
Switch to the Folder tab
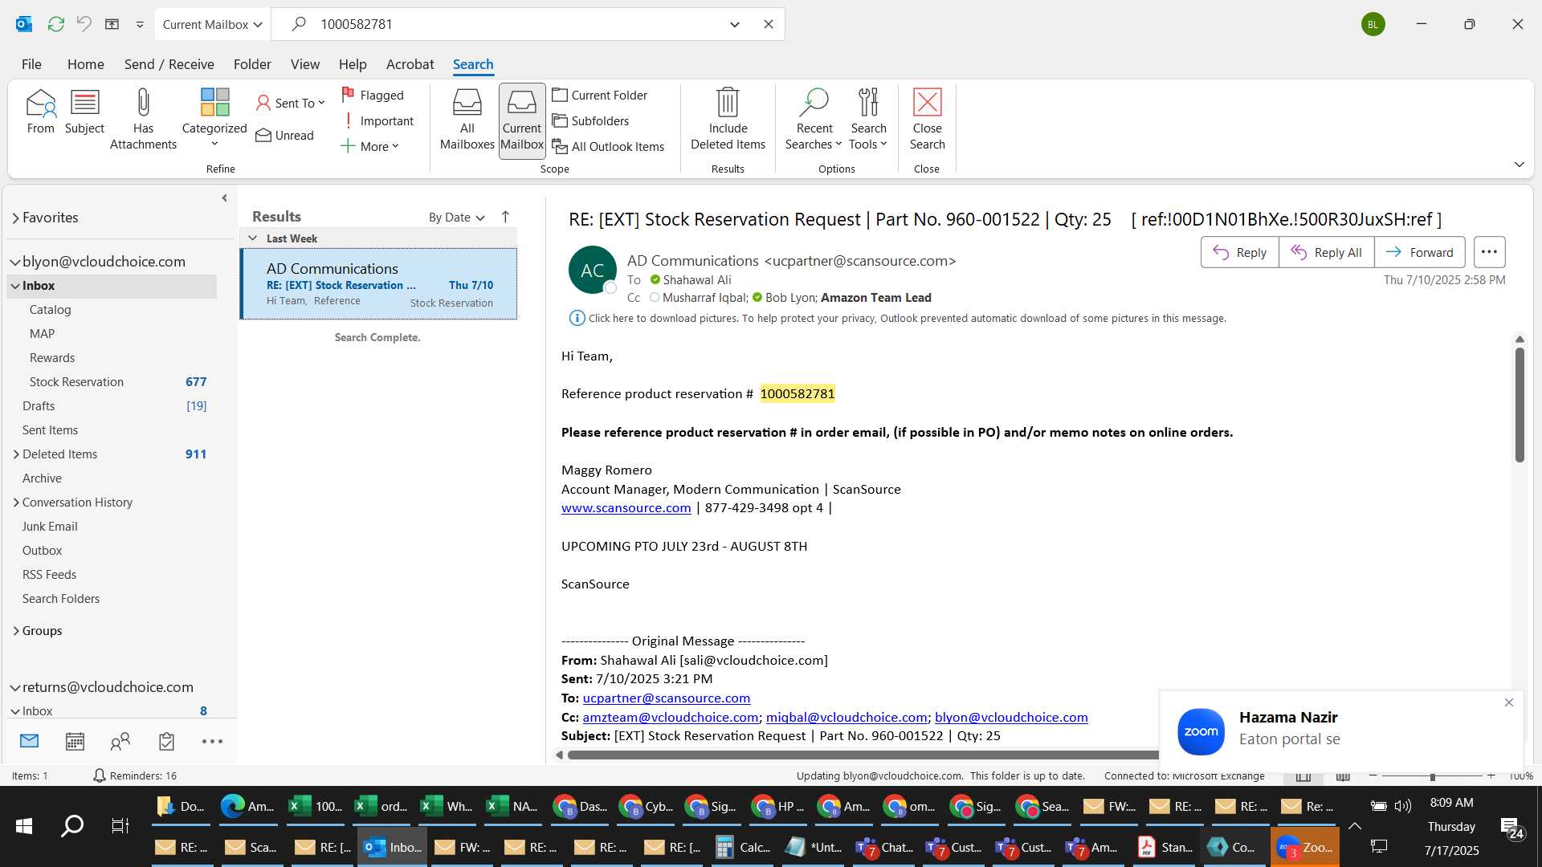252,64
